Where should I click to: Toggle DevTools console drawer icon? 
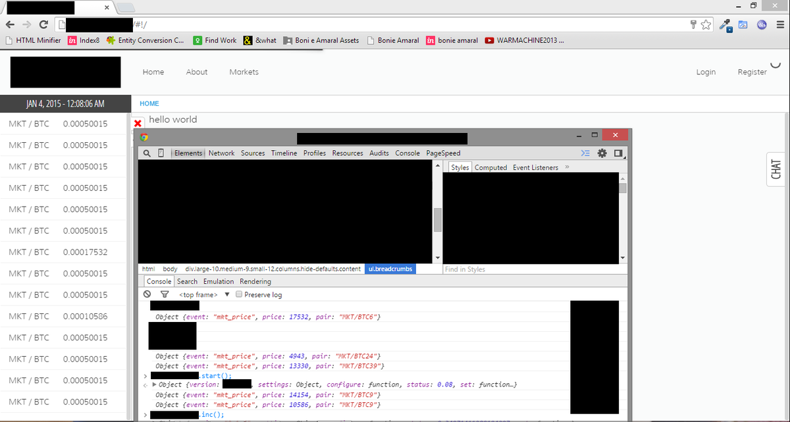click(585, 153)
